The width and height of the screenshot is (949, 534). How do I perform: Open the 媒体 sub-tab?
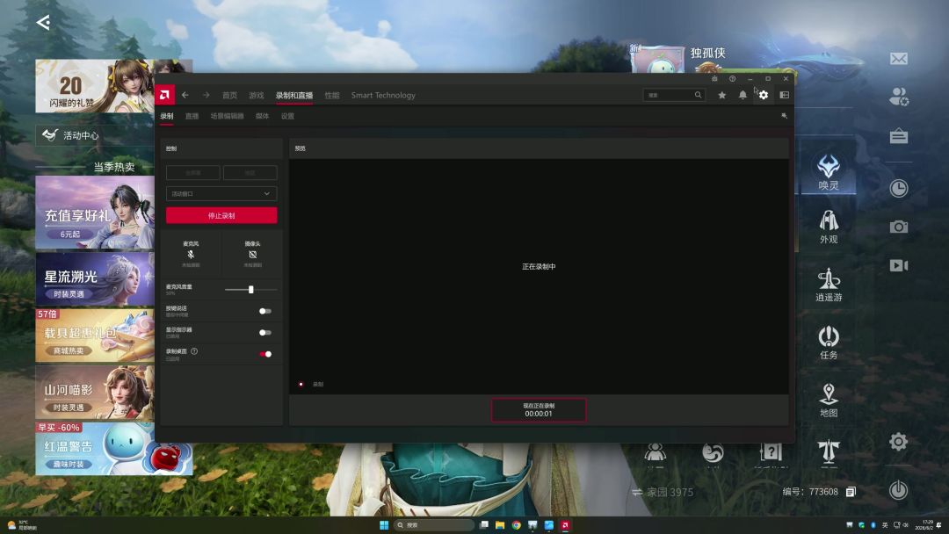262,116
